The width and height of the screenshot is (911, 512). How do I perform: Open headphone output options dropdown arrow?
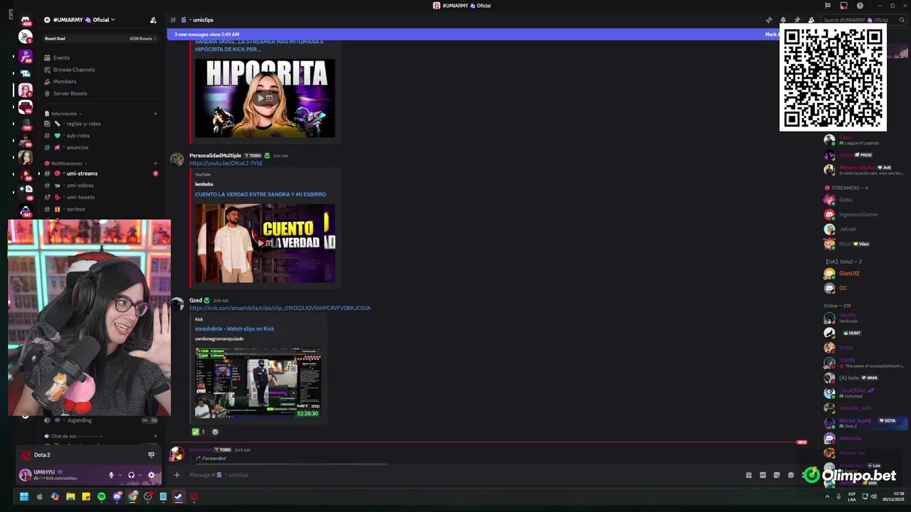click(x=139, y=475)
